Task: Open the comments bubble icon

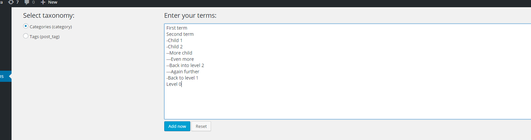Action: [27, 2]
